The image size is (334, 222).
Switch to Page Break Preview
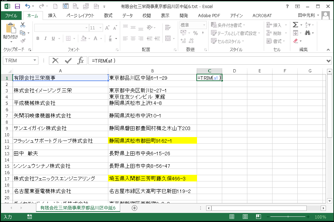pyautogui.click(x=259, y=217)
